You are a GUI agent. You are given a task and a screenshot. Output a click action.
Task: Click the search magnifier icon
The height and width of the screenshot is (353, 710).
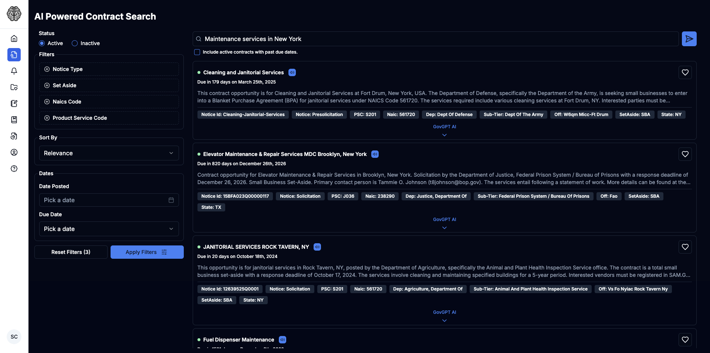click(x=199, y=39)
